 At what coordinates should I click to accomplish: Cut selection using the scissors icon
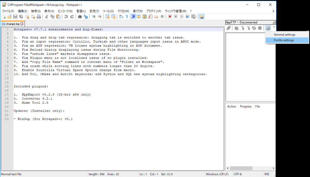pos(46,17)
